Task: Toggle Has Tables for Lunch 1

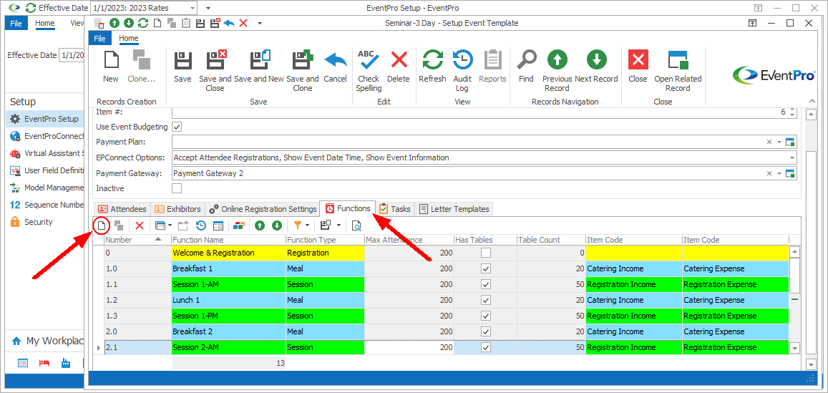Action: [x=486, y=300]
